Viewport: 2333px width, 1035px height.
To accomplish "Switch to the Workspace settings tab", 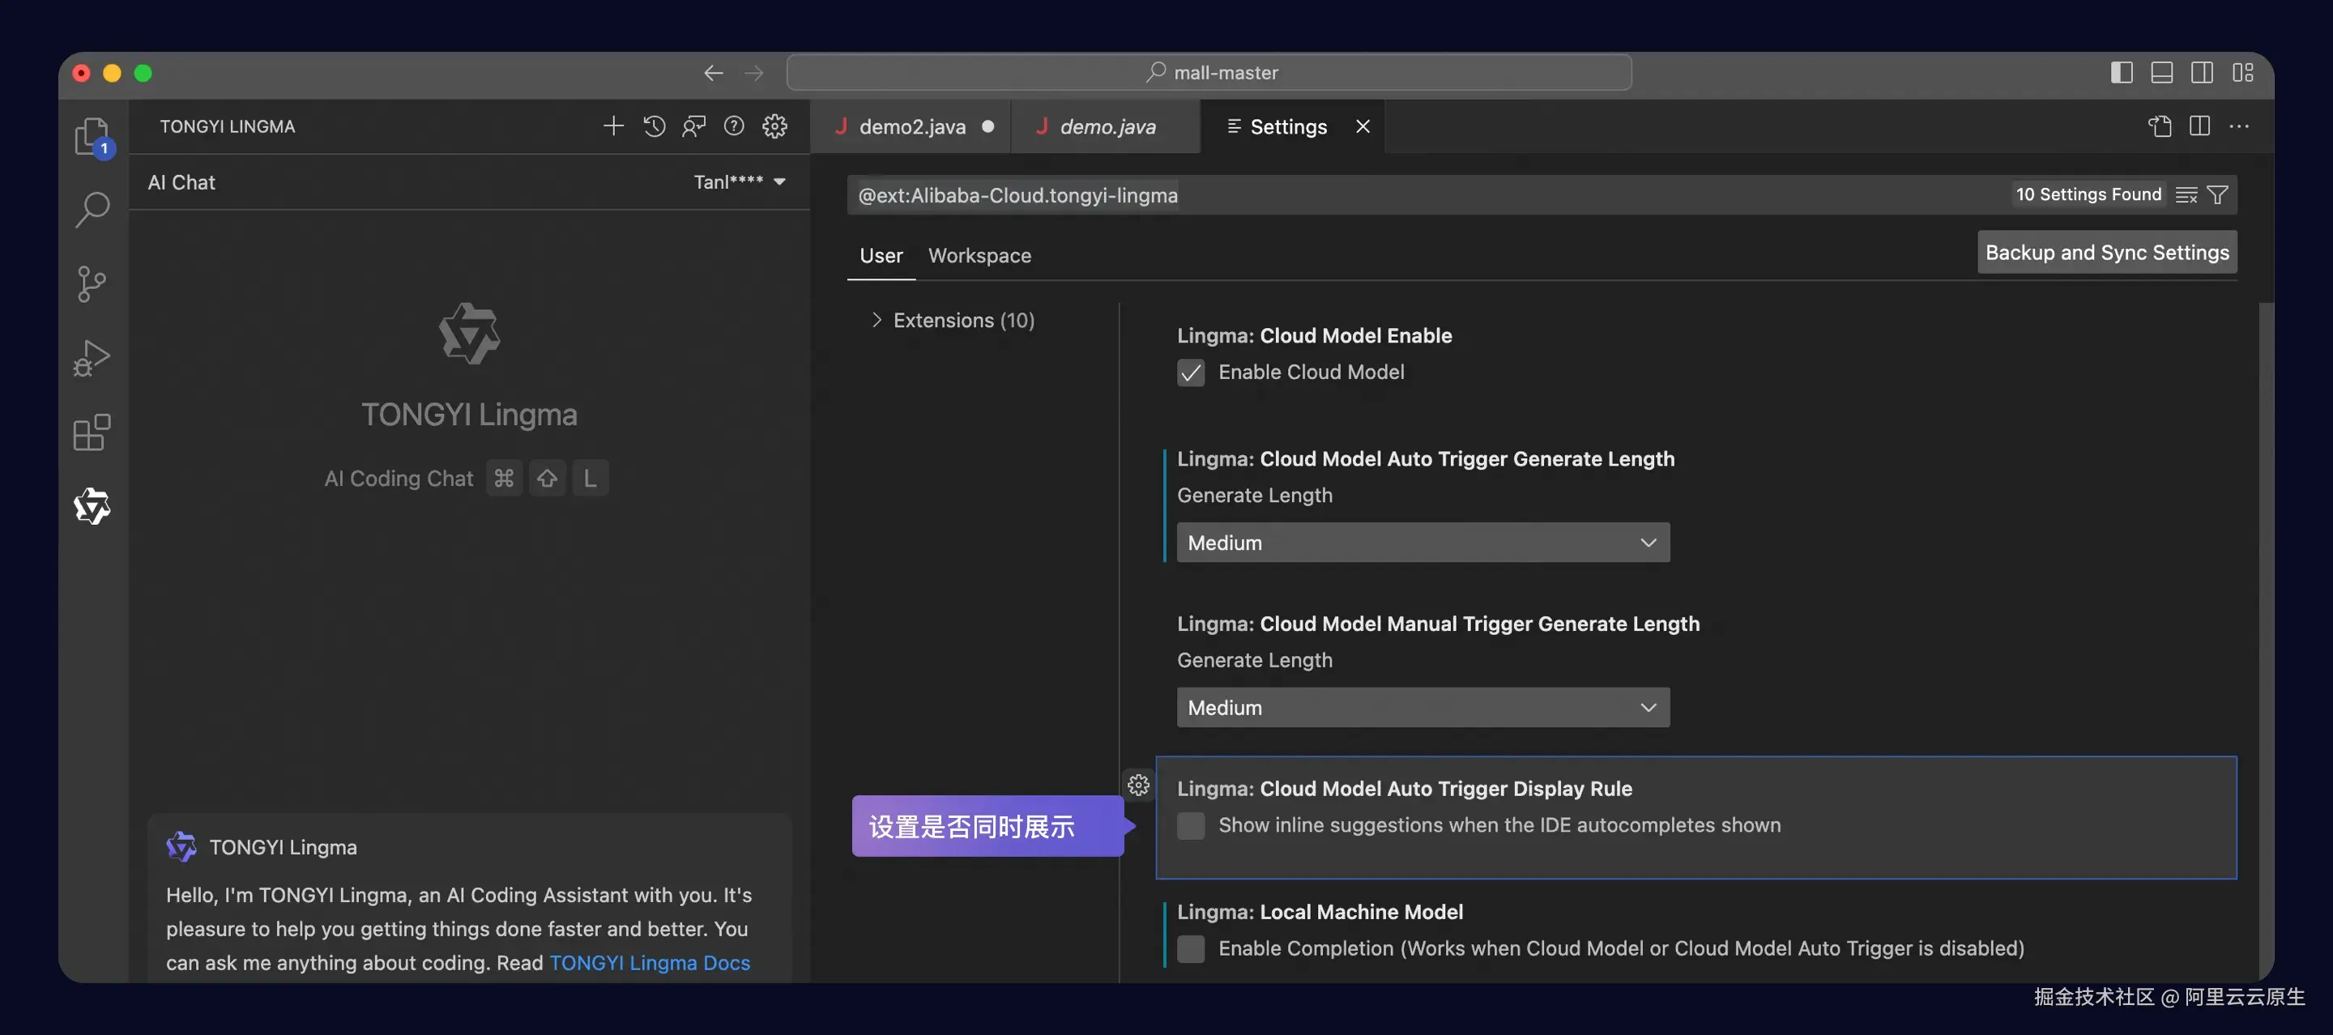I will click(979, 255).
